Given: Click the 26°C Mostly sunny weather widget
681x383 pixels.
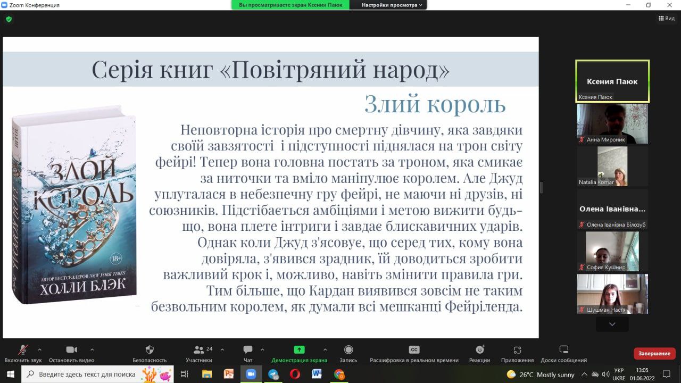Looking at the screenshot, I should click(x=541, y=374).
